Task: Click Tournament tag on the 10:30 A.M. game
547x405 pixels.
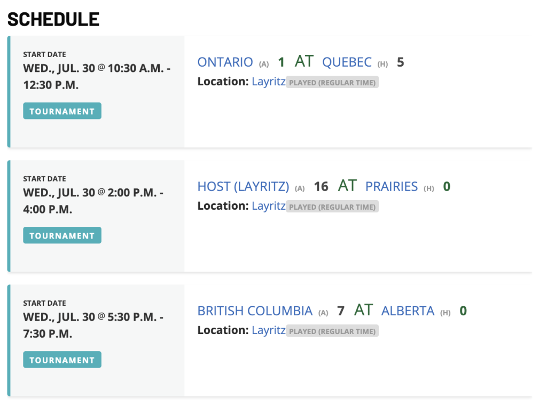Action: point(62,111)
